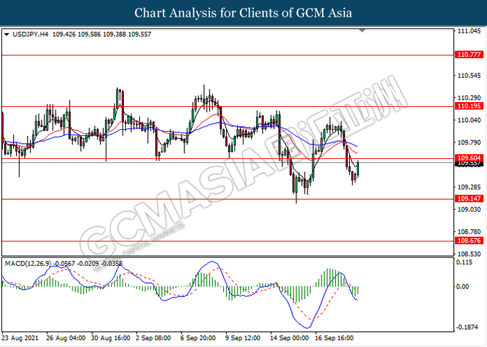
Task: Click the current price tag 109.557
Action: [x=469, y=164]
